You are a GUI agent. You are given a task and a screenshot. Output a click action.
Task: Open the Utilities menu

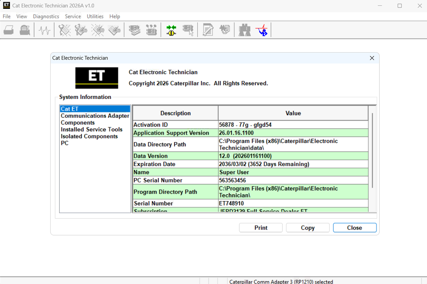tap(95, 16)
